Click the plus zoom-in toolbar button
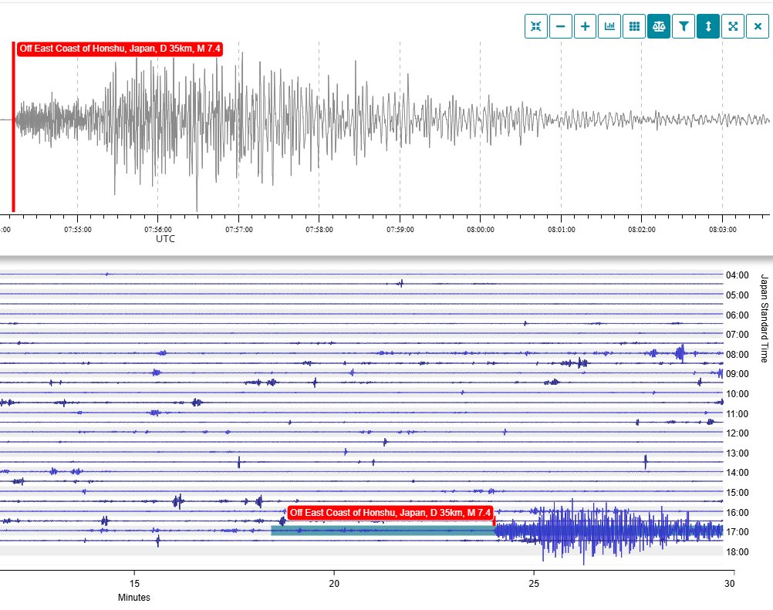The image size is (773, 610). [586, 26]
